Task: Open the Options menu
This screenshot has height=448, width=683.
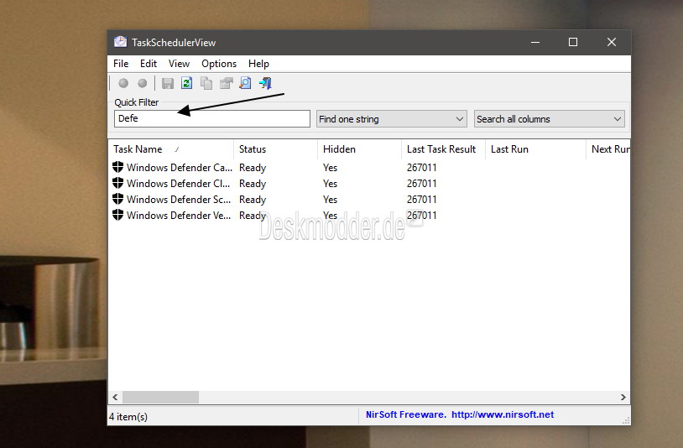Action: pyautogui.click(x=219, y=64)
